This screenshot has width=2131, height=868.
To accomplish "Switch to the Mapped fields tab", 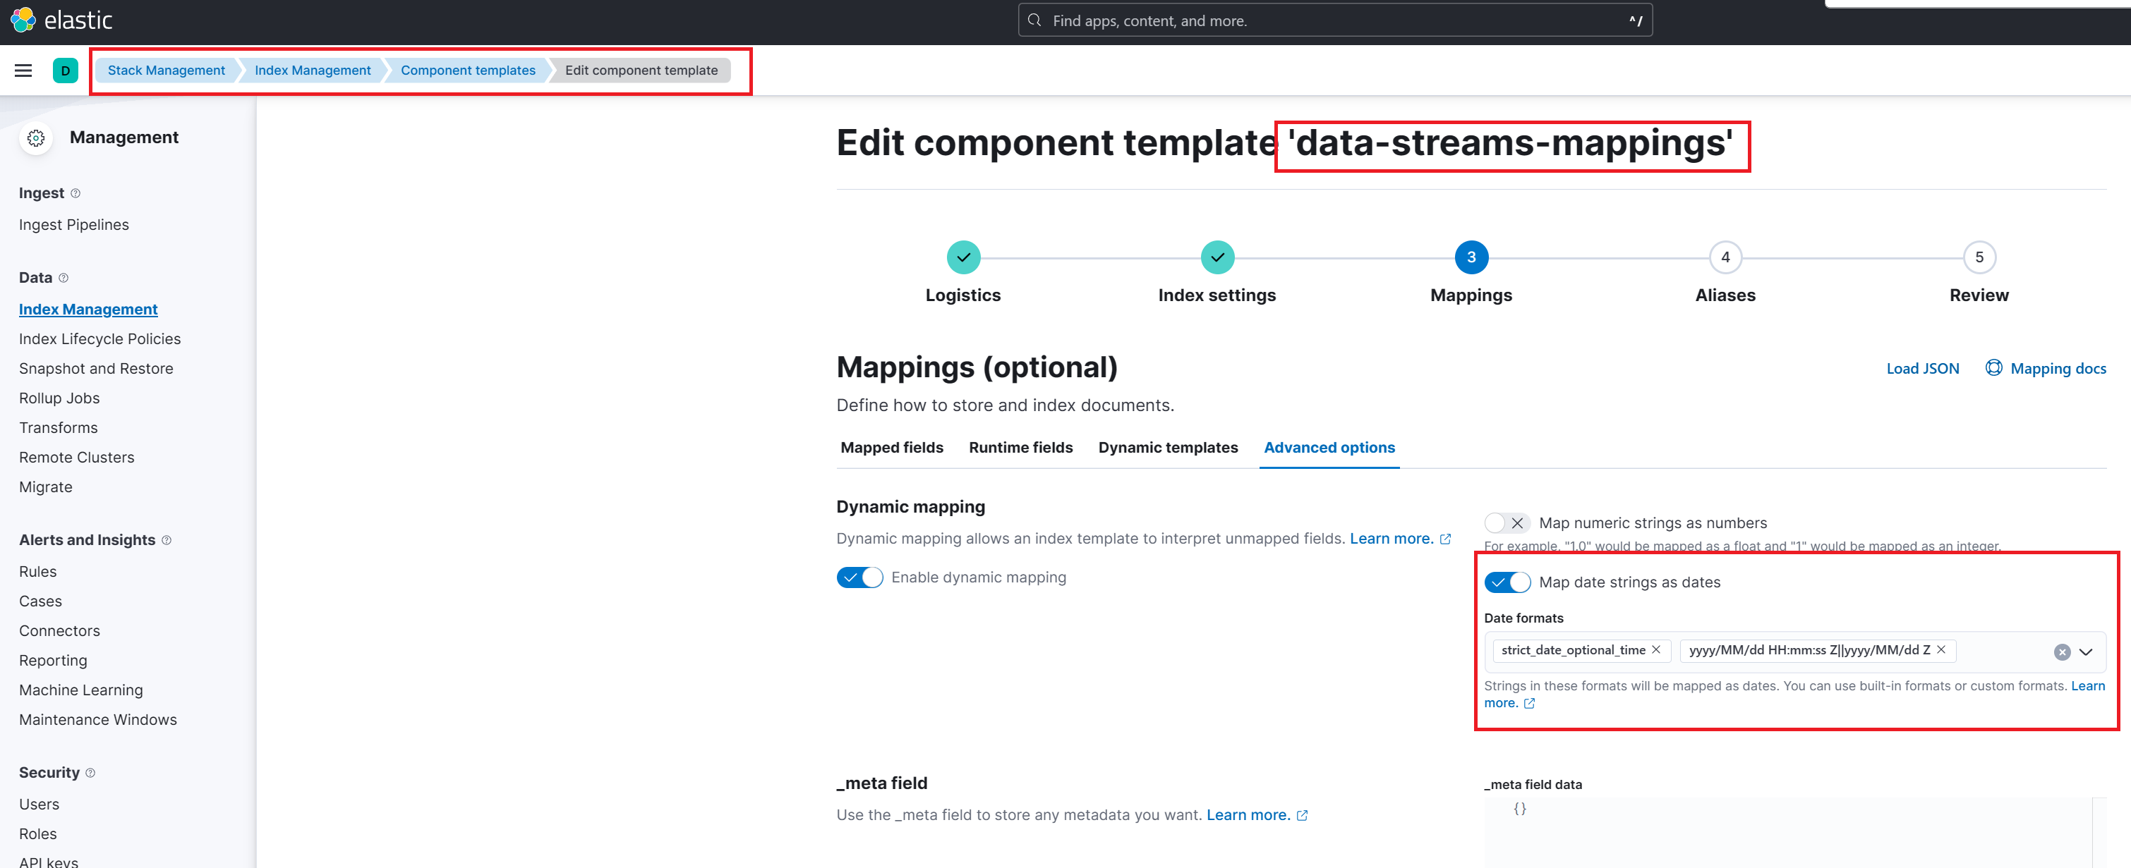I will pos(891,447).
